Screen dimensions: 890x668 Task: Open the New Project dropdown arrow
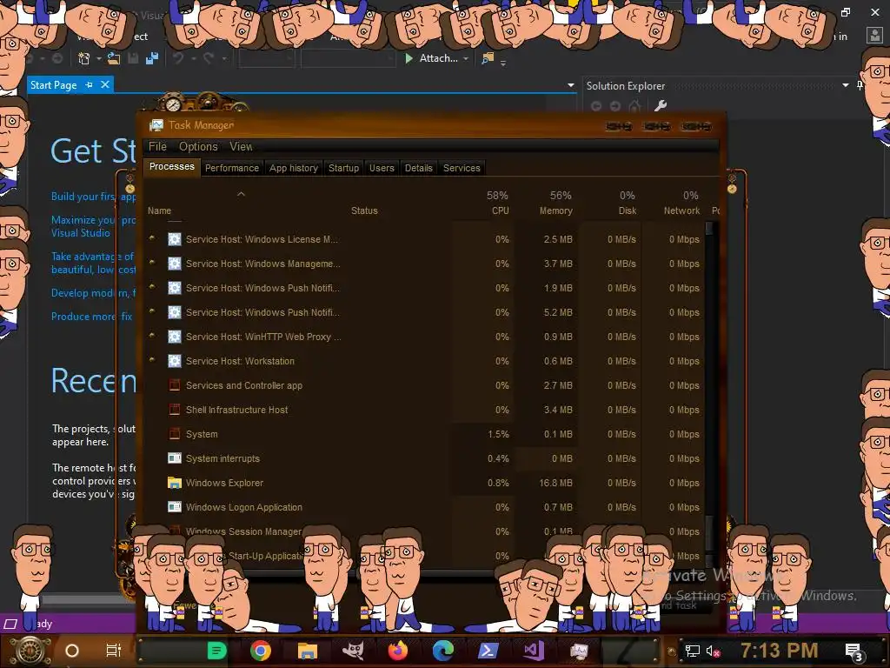point(99,58)
